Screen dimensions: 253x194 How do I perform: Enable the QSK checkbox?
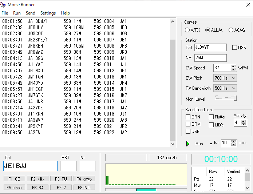pyautogui.click(x=234, y=48)
